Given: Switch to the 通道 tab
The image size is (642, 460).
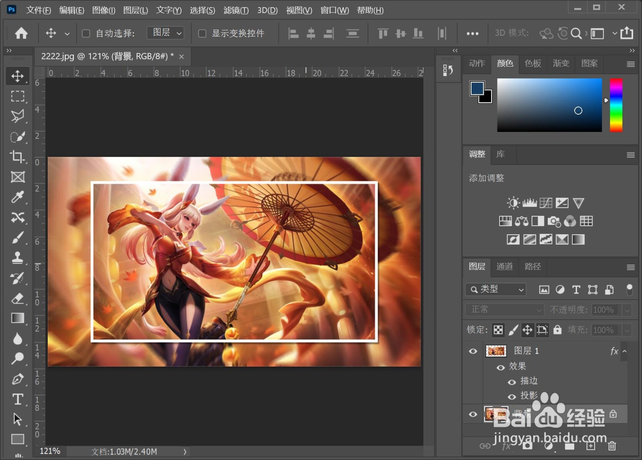Looking at the screenshot, I should pos(504,267).
